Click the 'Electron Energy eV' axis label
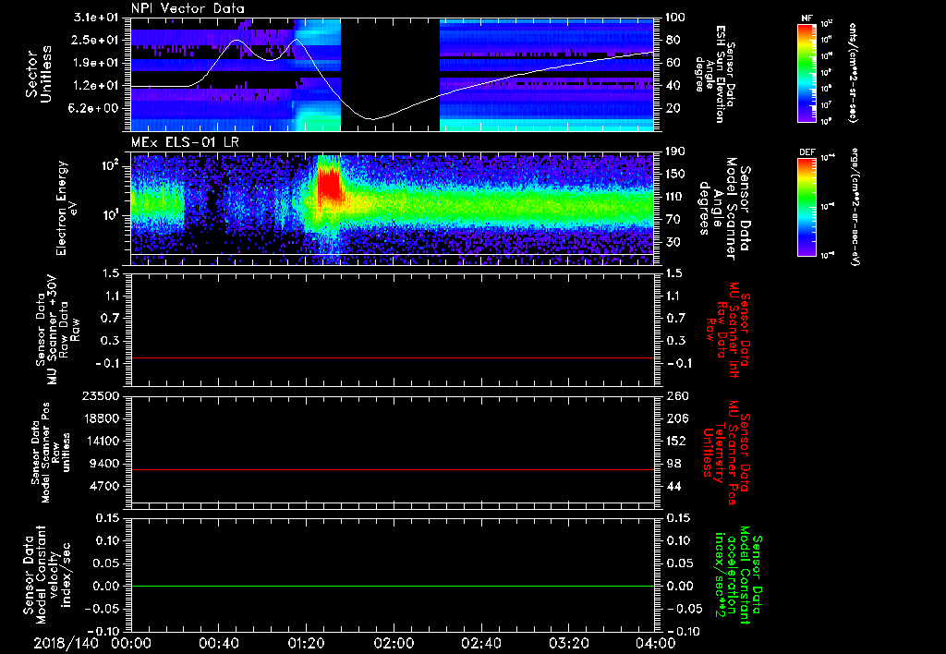Viewport: 946px width, 654px height. [67, 209]
